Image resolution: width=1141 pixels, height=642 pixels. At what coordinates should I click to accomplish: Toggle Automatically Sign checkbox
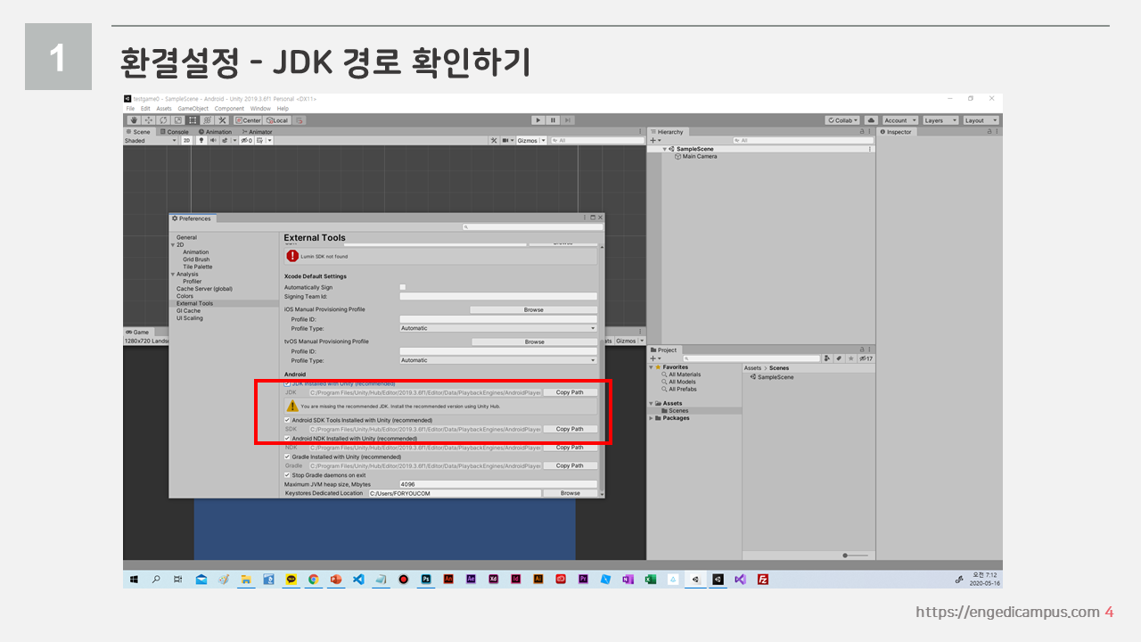pyautogui.click(x=403, y=287)
